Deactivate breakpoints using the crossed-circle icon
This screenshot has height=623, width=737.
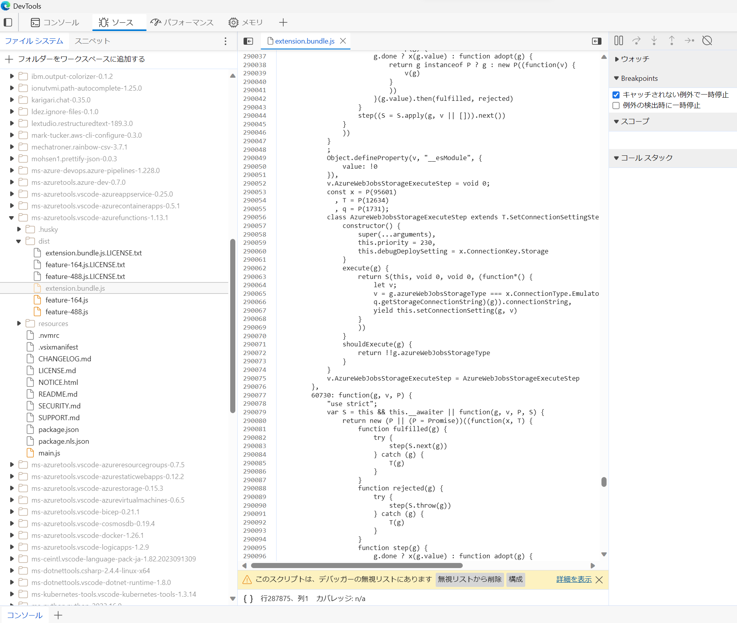pos(707,40)
